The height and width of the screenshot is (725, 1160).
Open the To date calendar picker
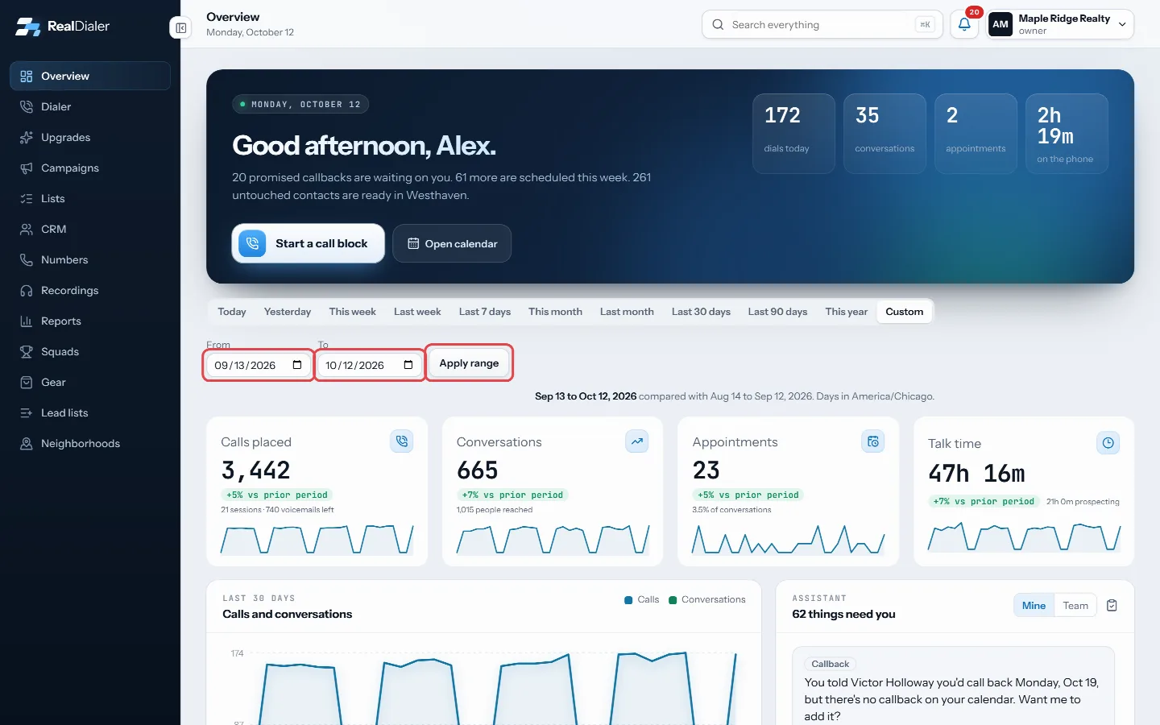[408, 365]
